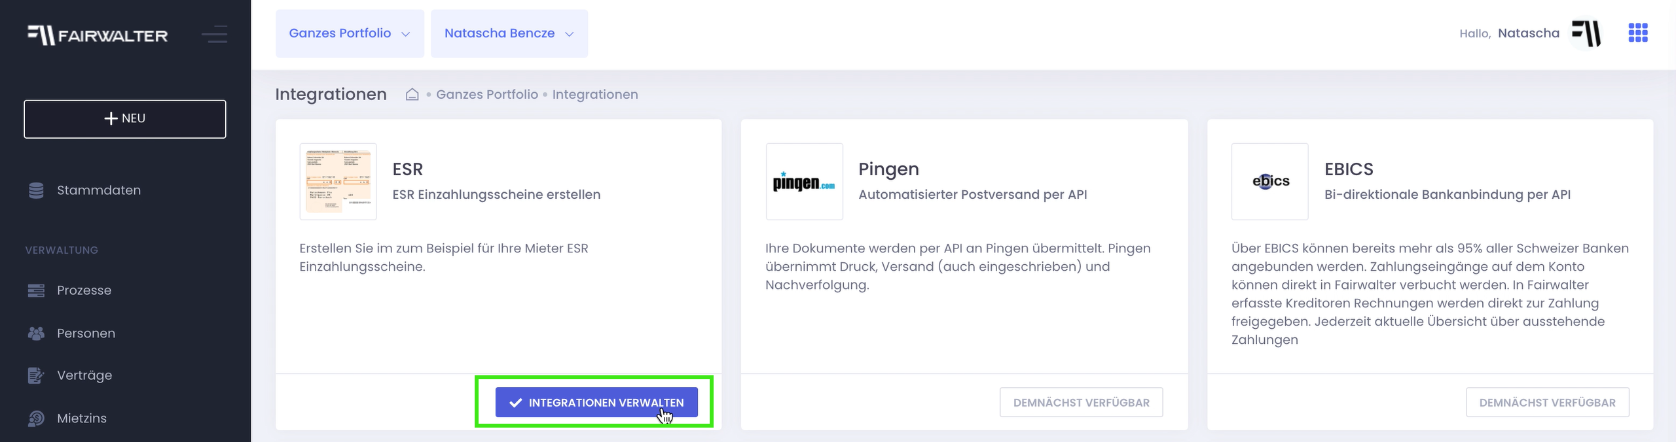Click the home icon in the breadcrumb

(x=412, y=95)
